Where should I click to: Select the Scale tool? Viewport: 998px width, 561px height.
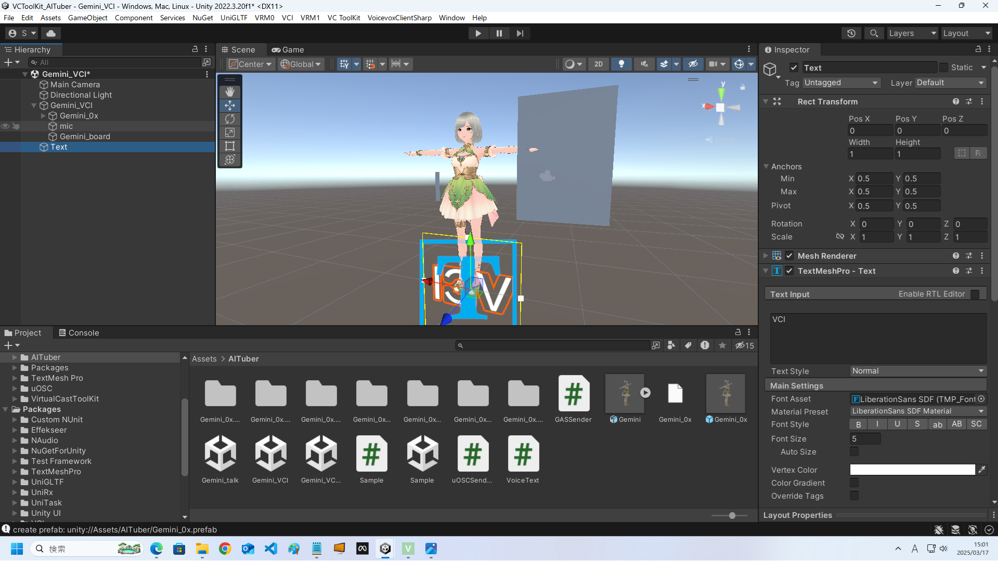coord(229,132)
